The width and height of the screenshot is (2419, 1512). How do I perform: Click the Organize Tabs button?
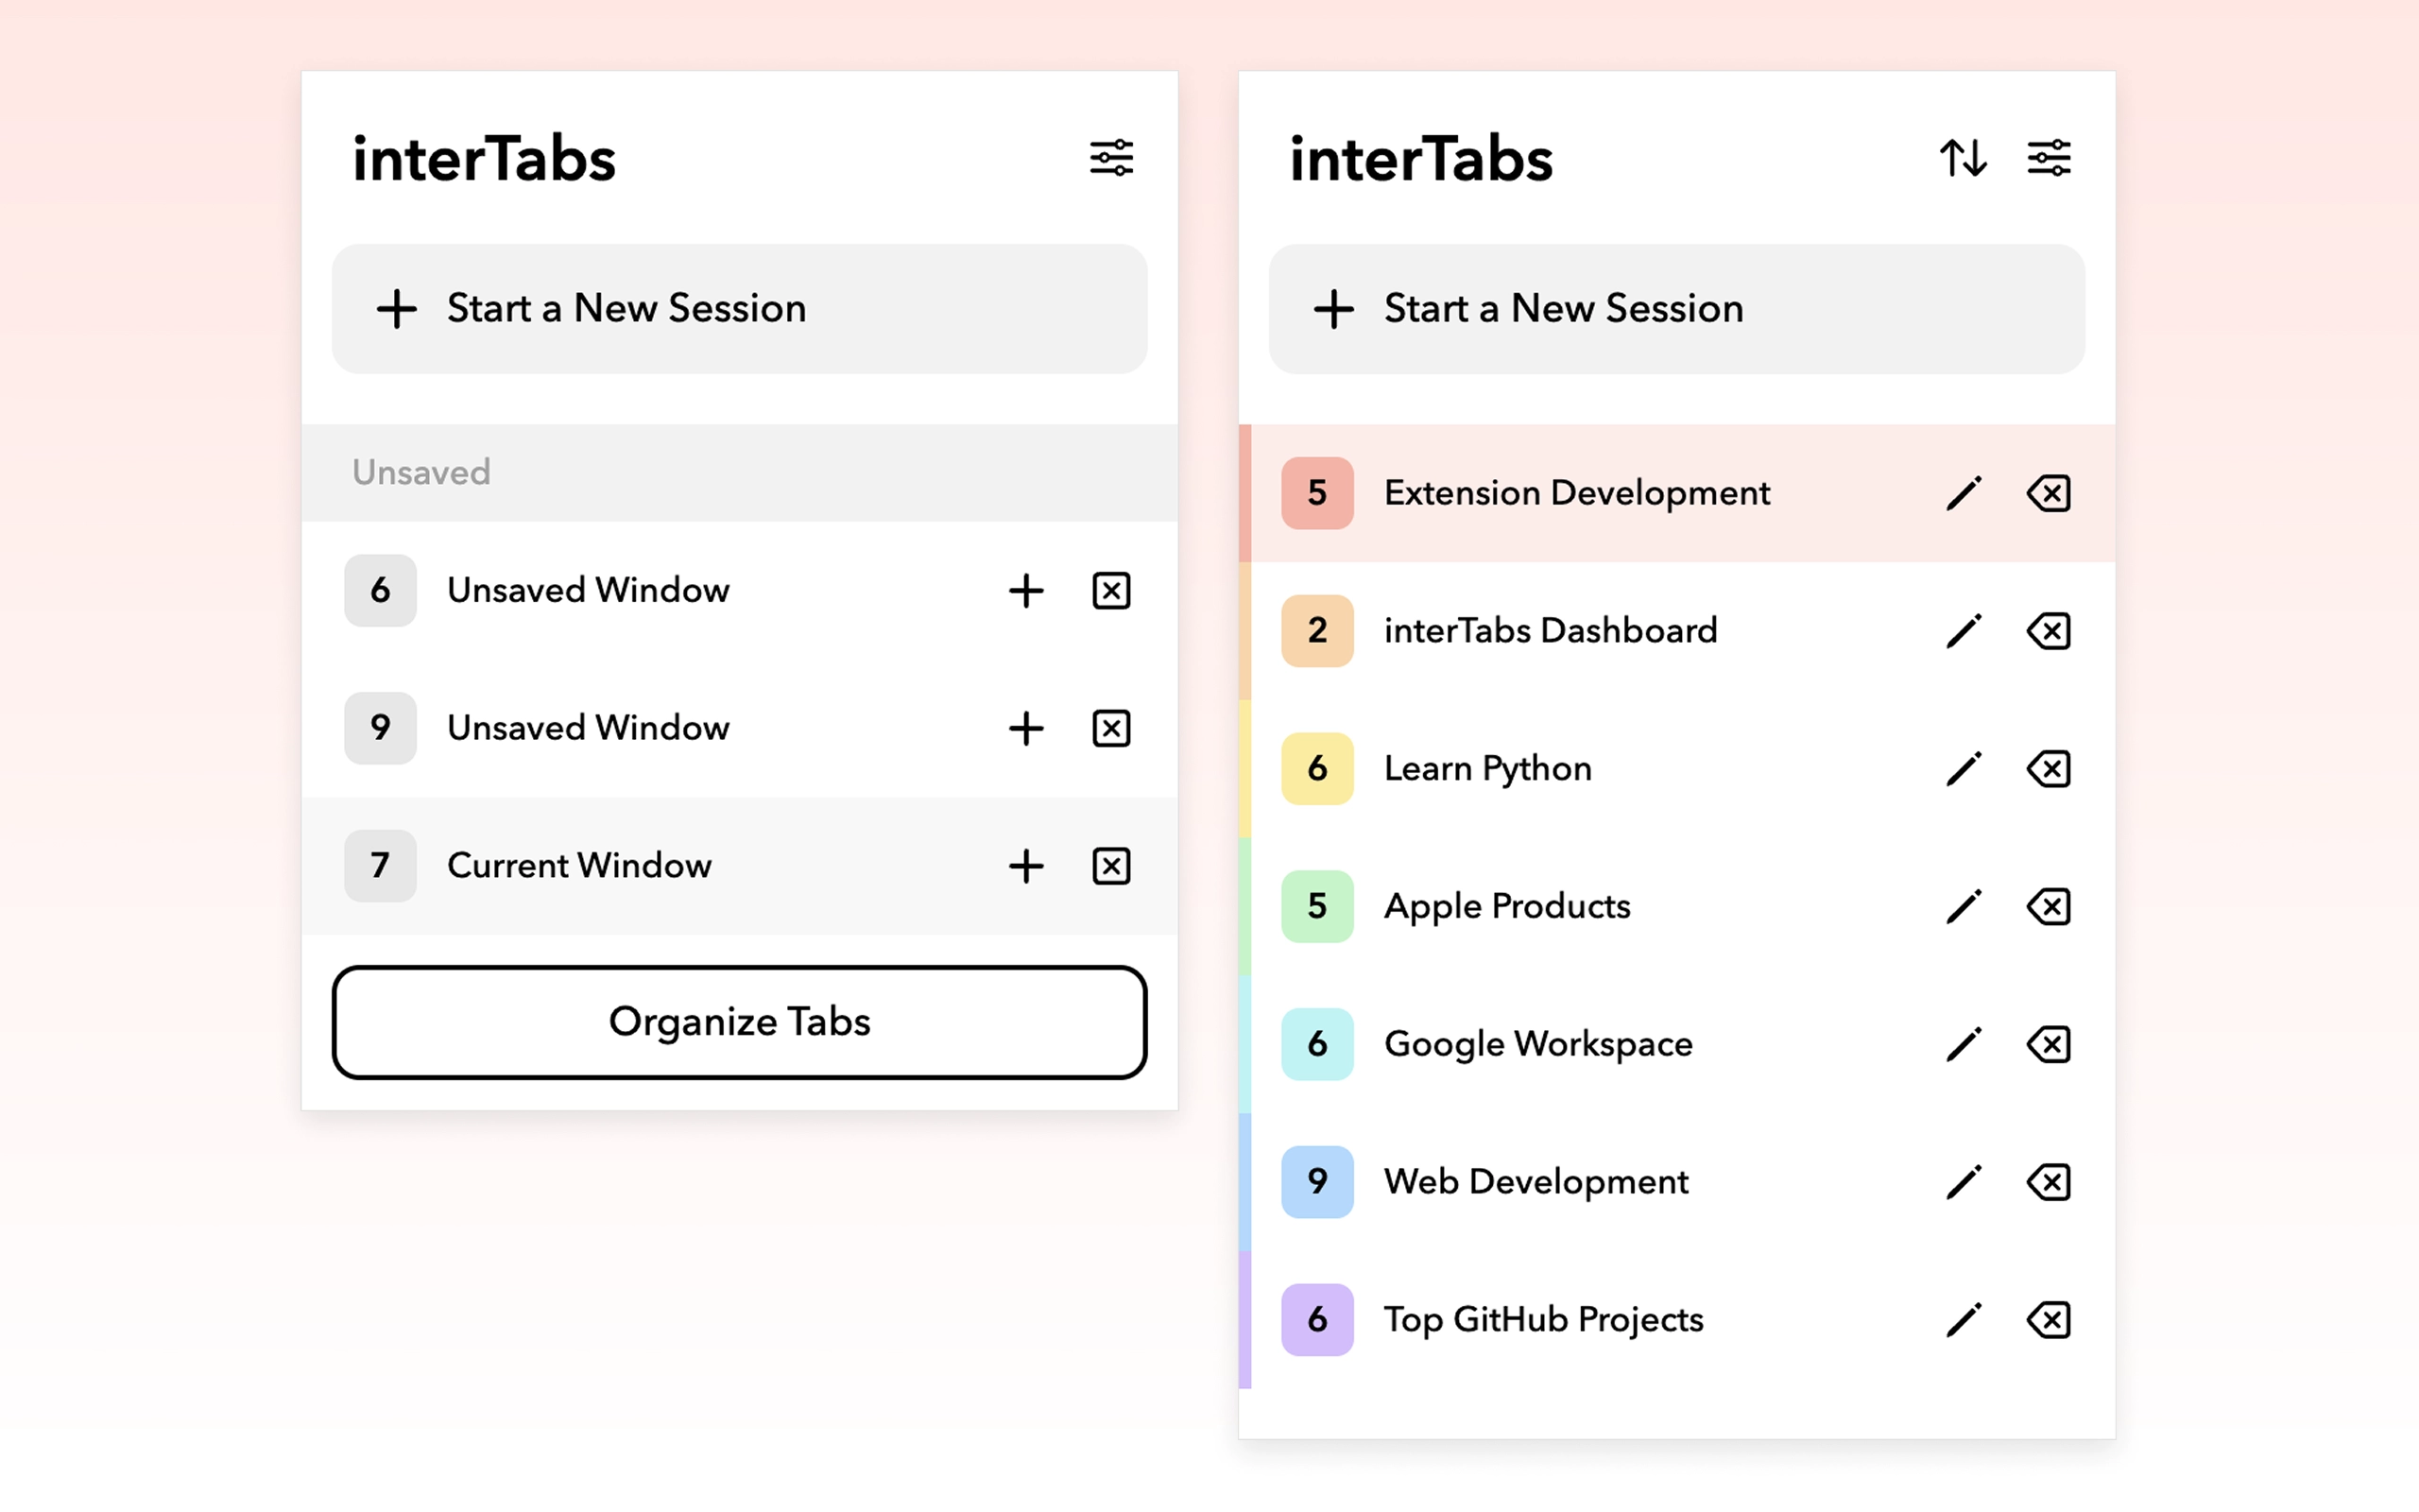coord(739,1022)
